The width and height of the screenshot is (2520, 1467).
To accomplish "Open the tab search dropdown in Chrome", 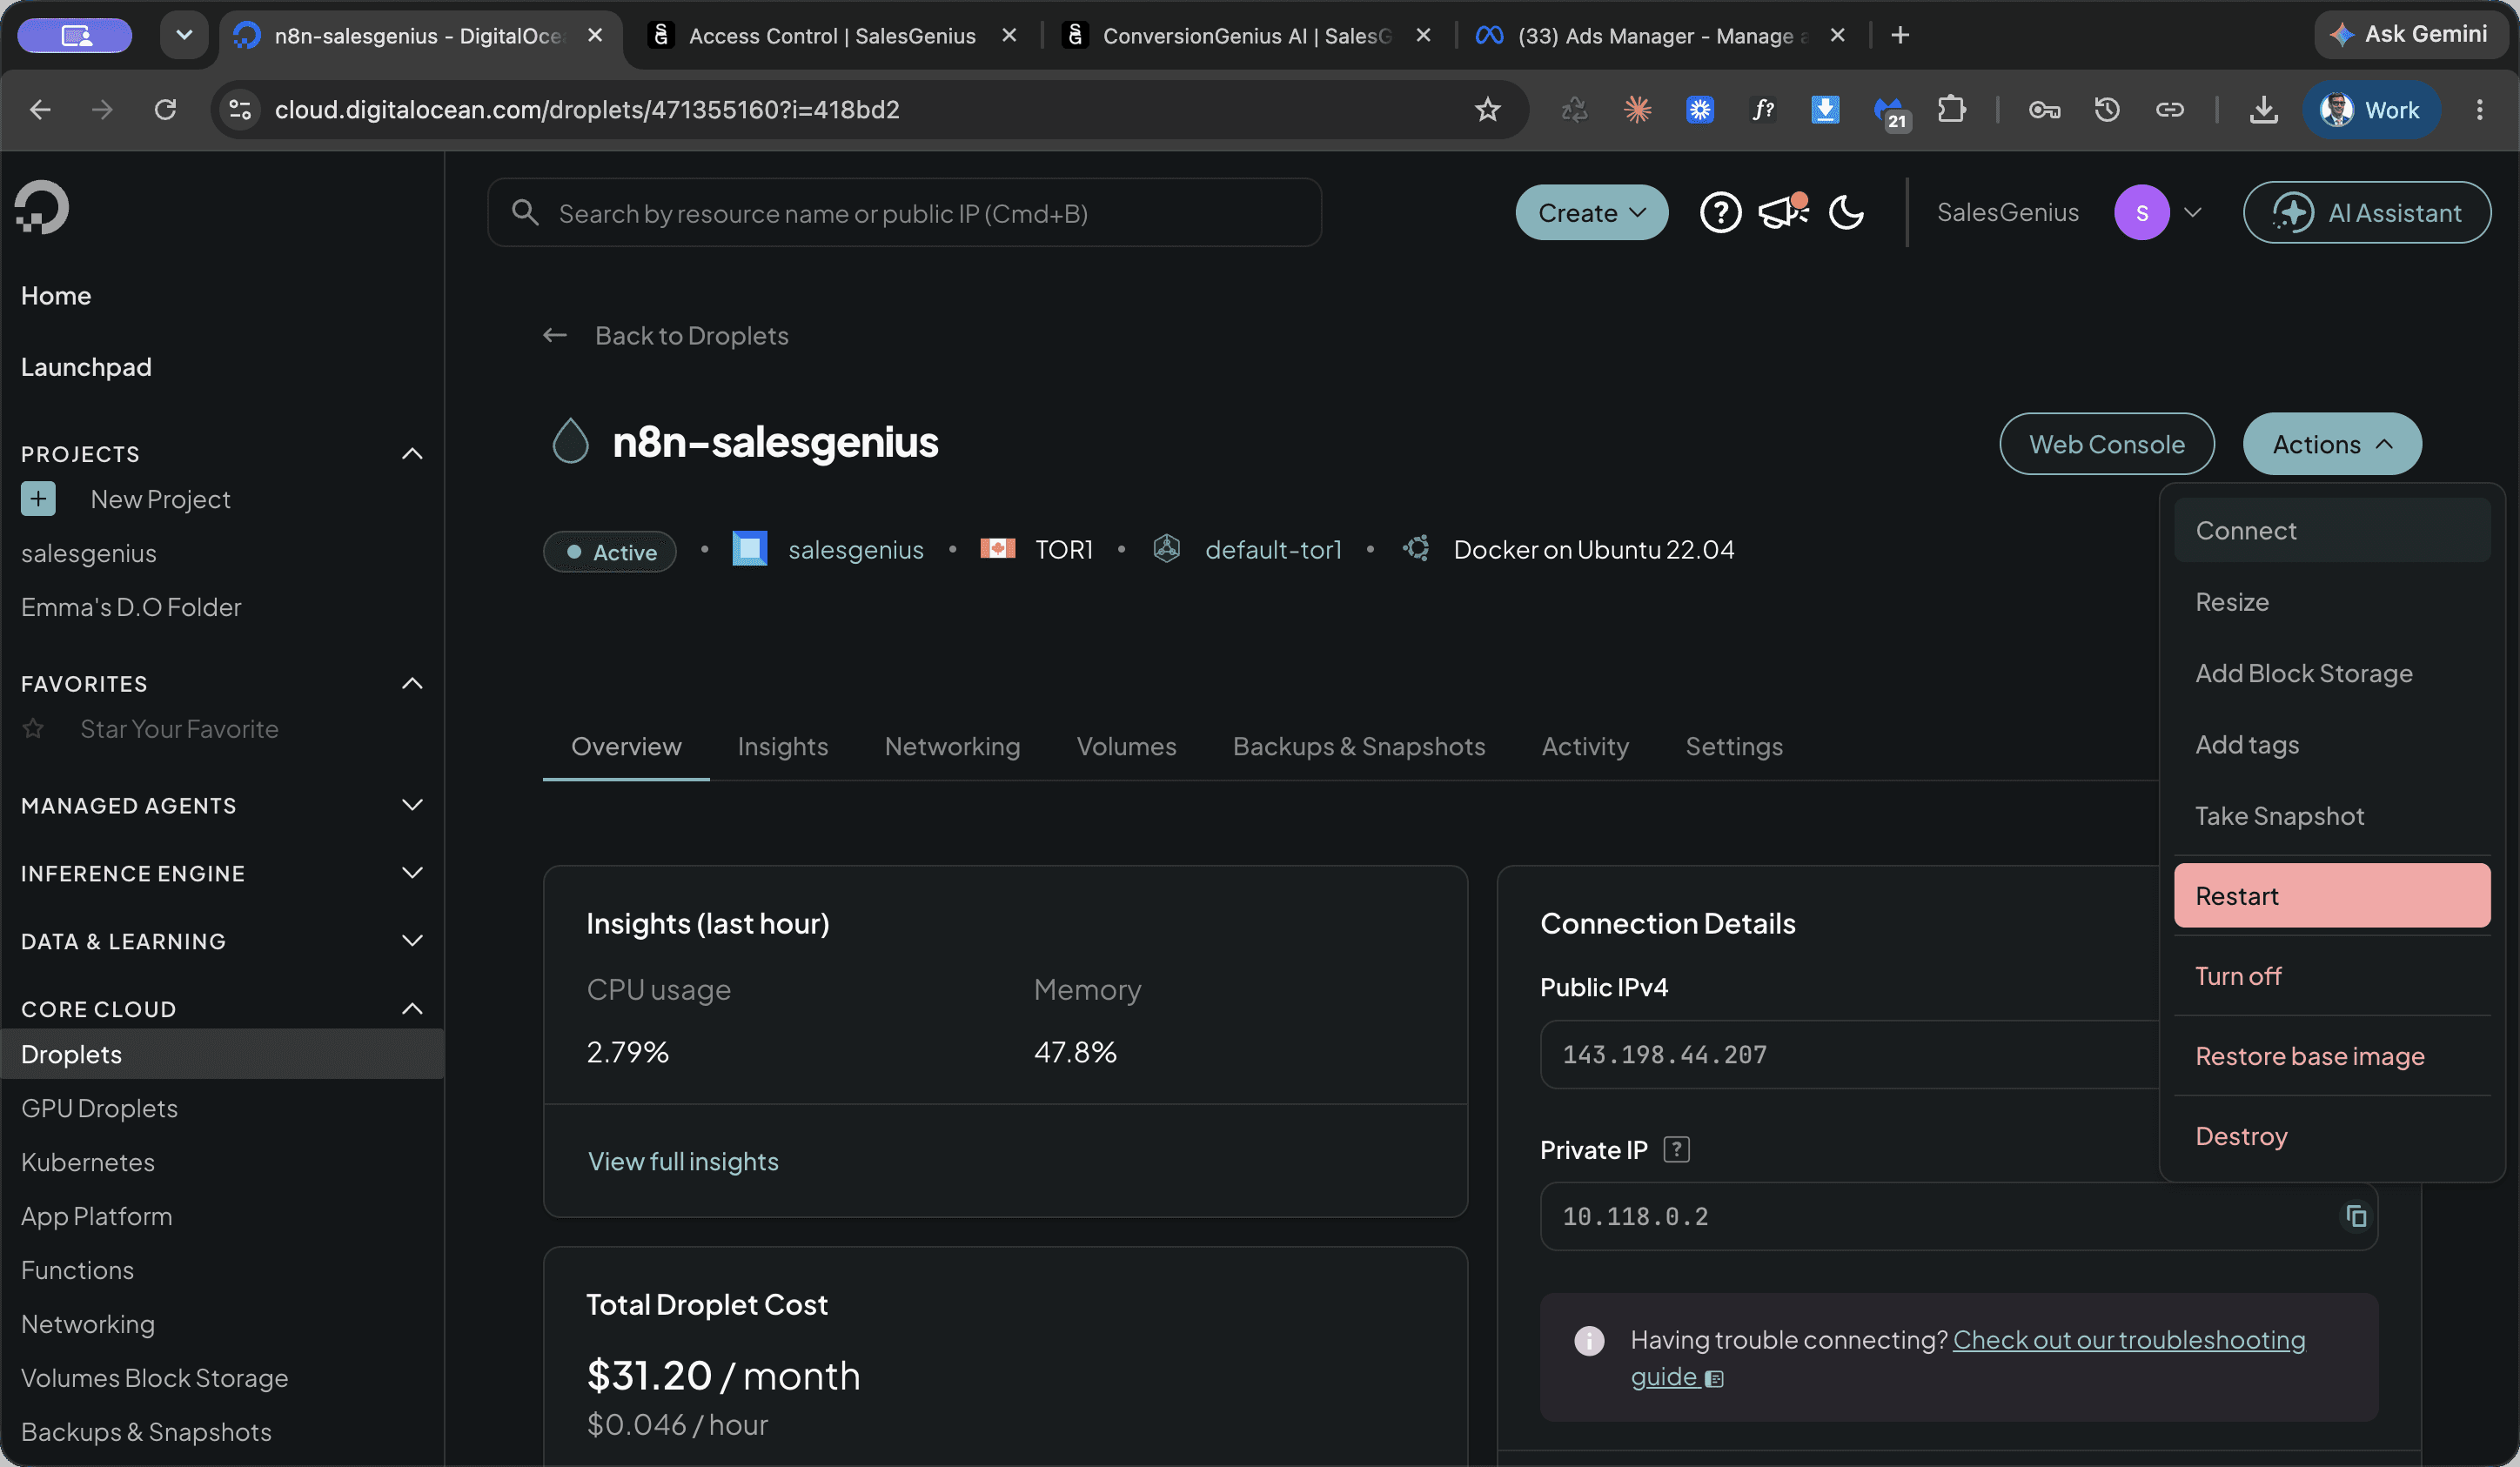I will coord(184,36).
